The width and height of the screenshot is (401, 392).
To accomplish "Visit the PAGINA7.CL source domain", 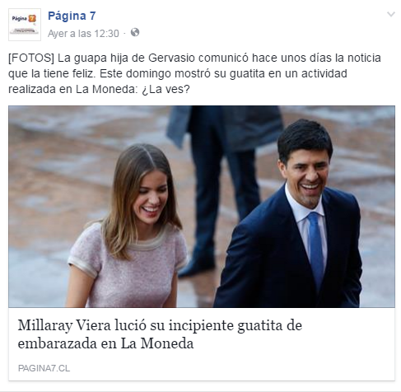I will pyautogui.click(x=44, y=368).
